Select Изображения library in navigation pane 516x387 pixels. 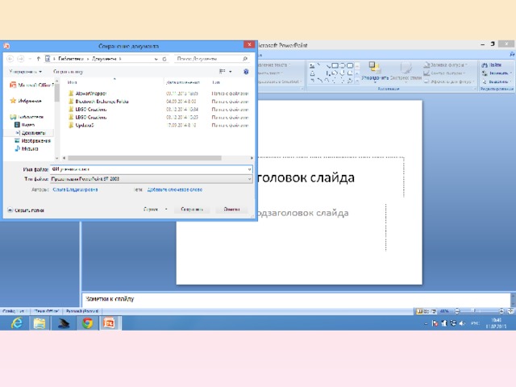[x=32, y=140]
